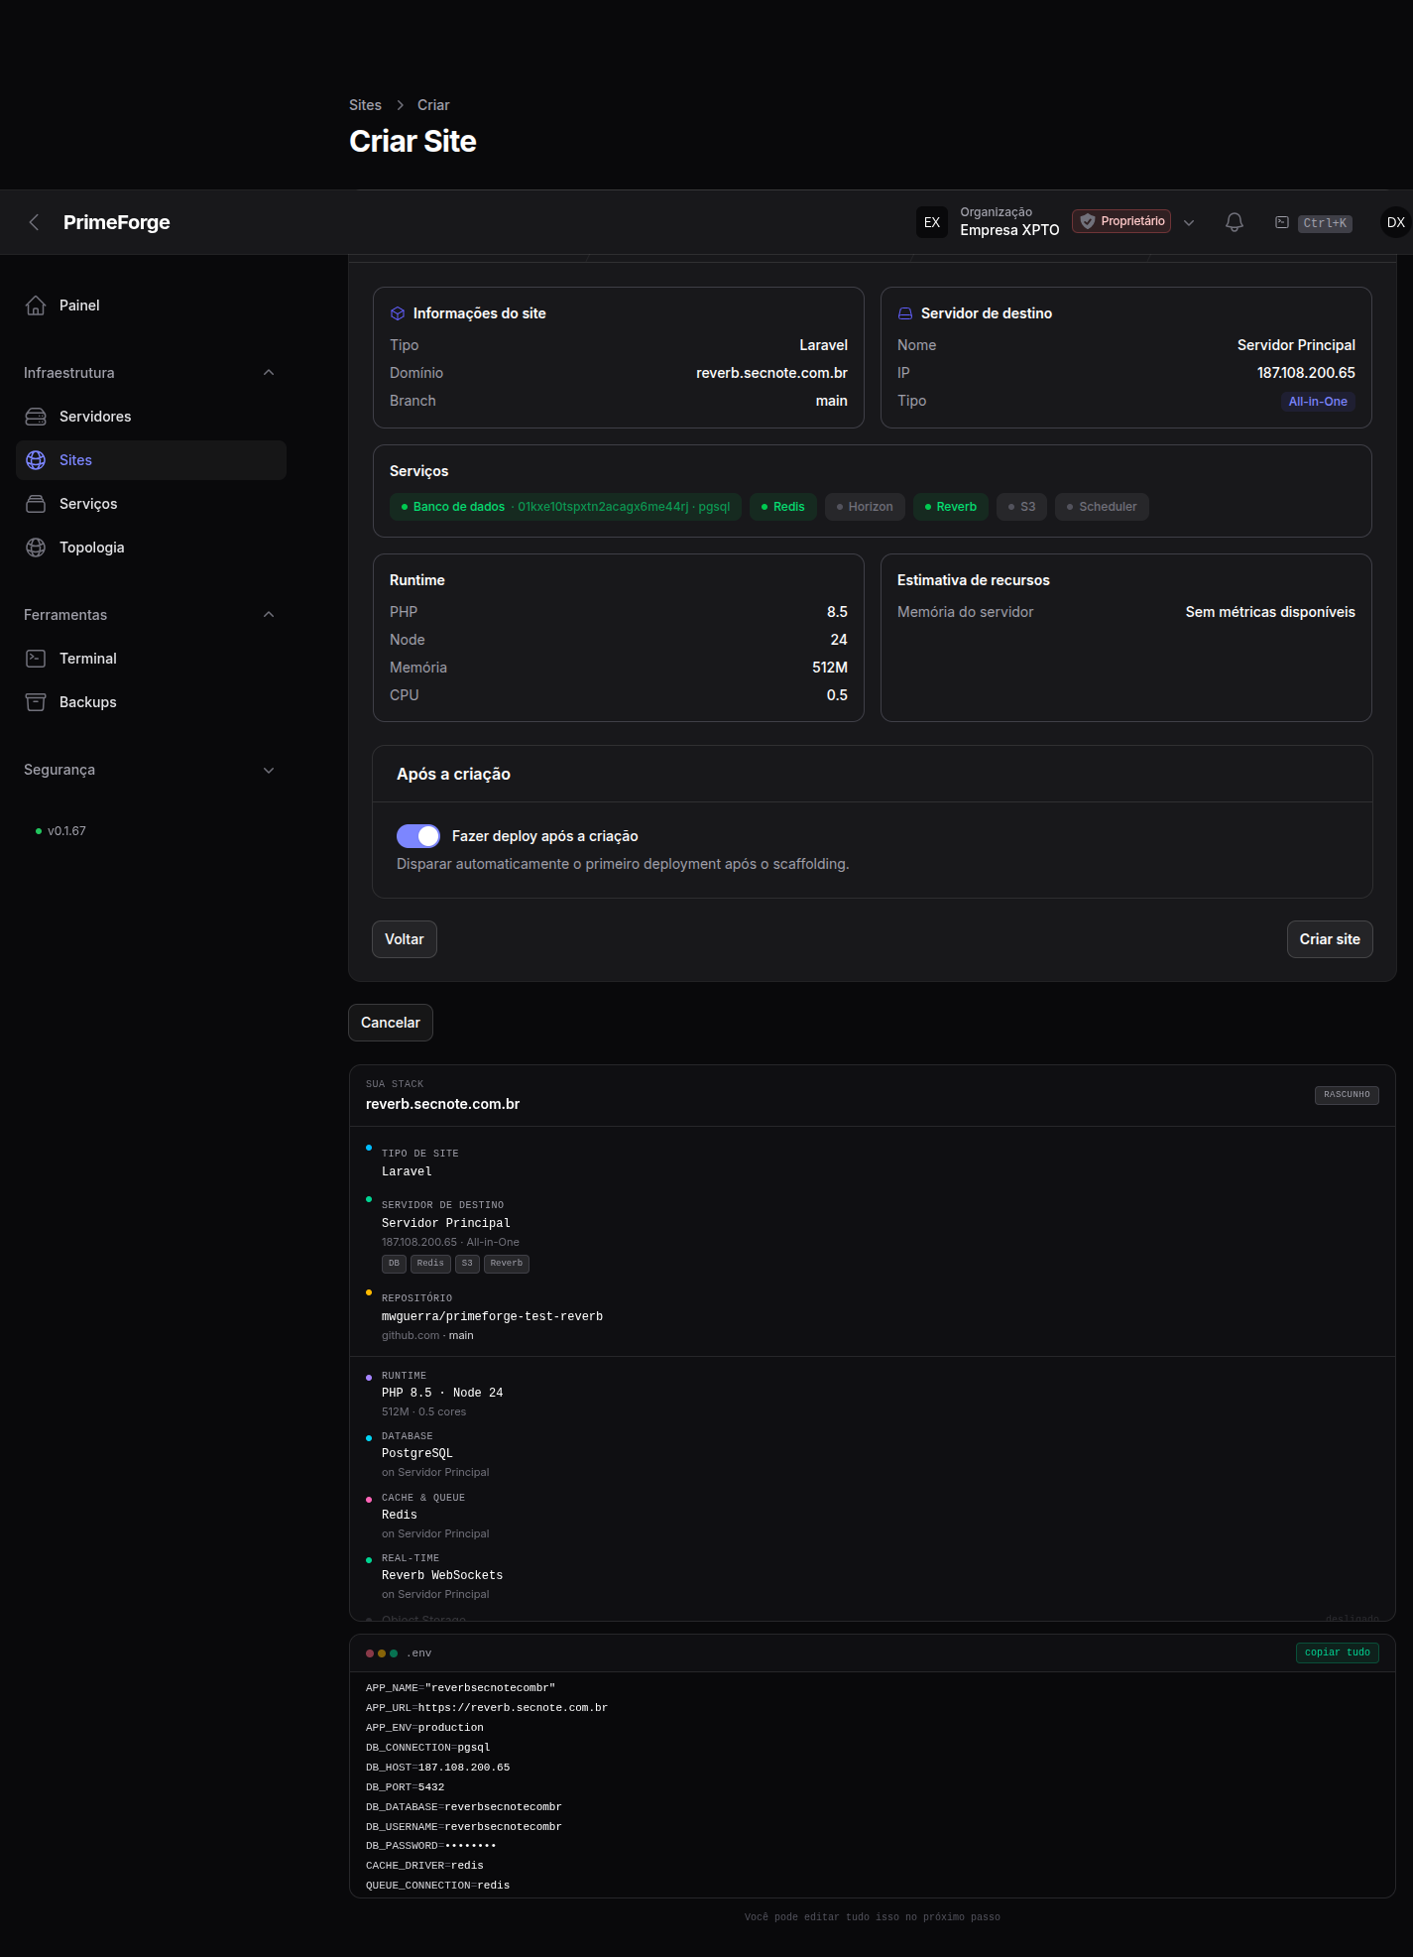Collapse the Ferramentas section

(x=269, y=615)
